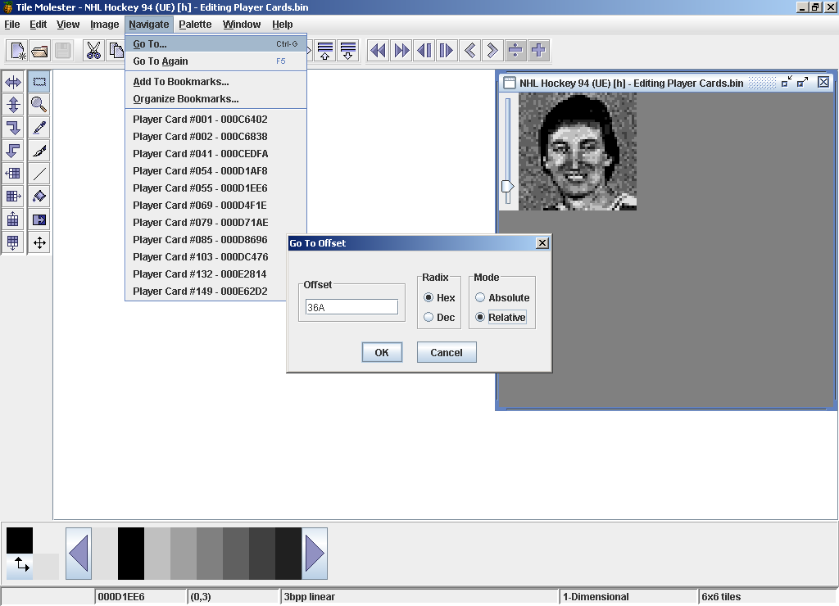Click the Mirror horizontally tool icon
Screen dimensions: 839x606
(13, 82)
